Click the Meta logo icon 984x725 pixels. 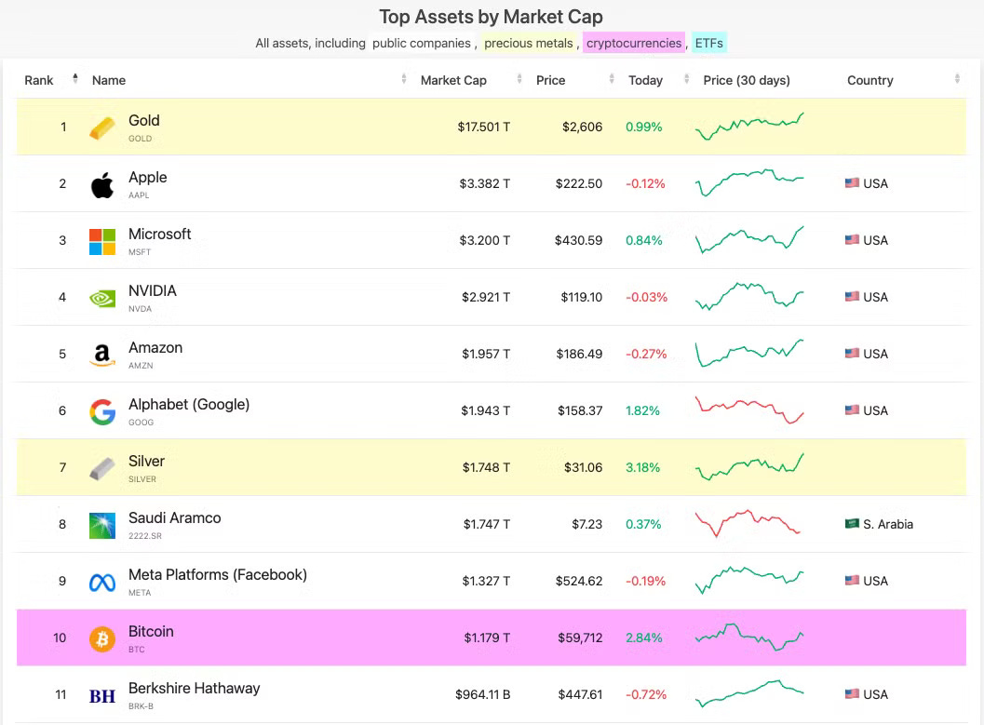(x=102, y=583)
